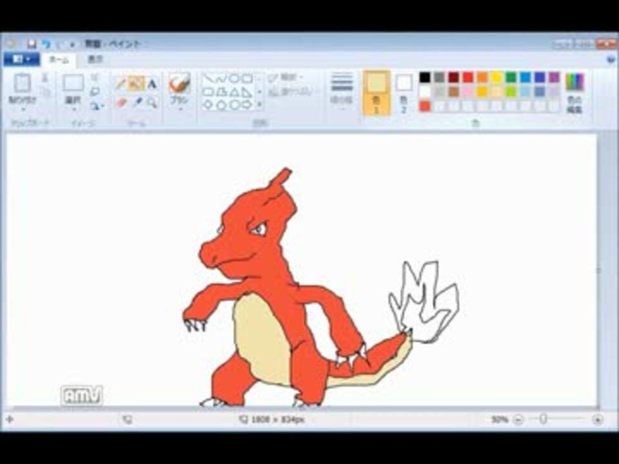Click the zoom in plus button
Screen dimensions: 619x464
(598, 420)
